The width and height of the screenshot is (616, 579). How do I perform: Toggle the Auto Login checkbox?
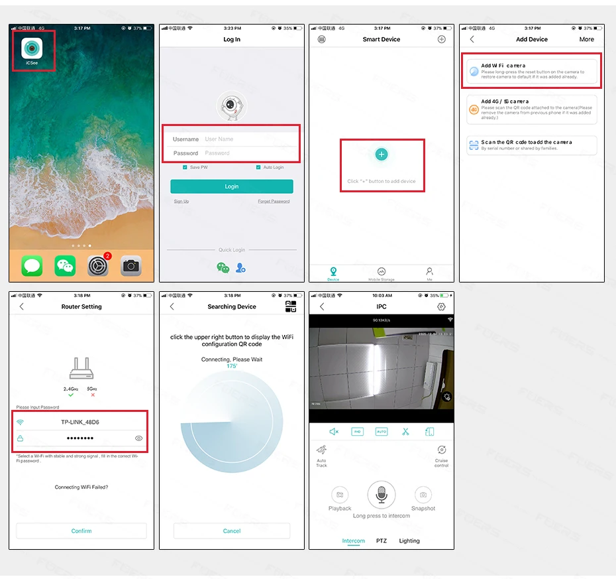pos(258,167)
